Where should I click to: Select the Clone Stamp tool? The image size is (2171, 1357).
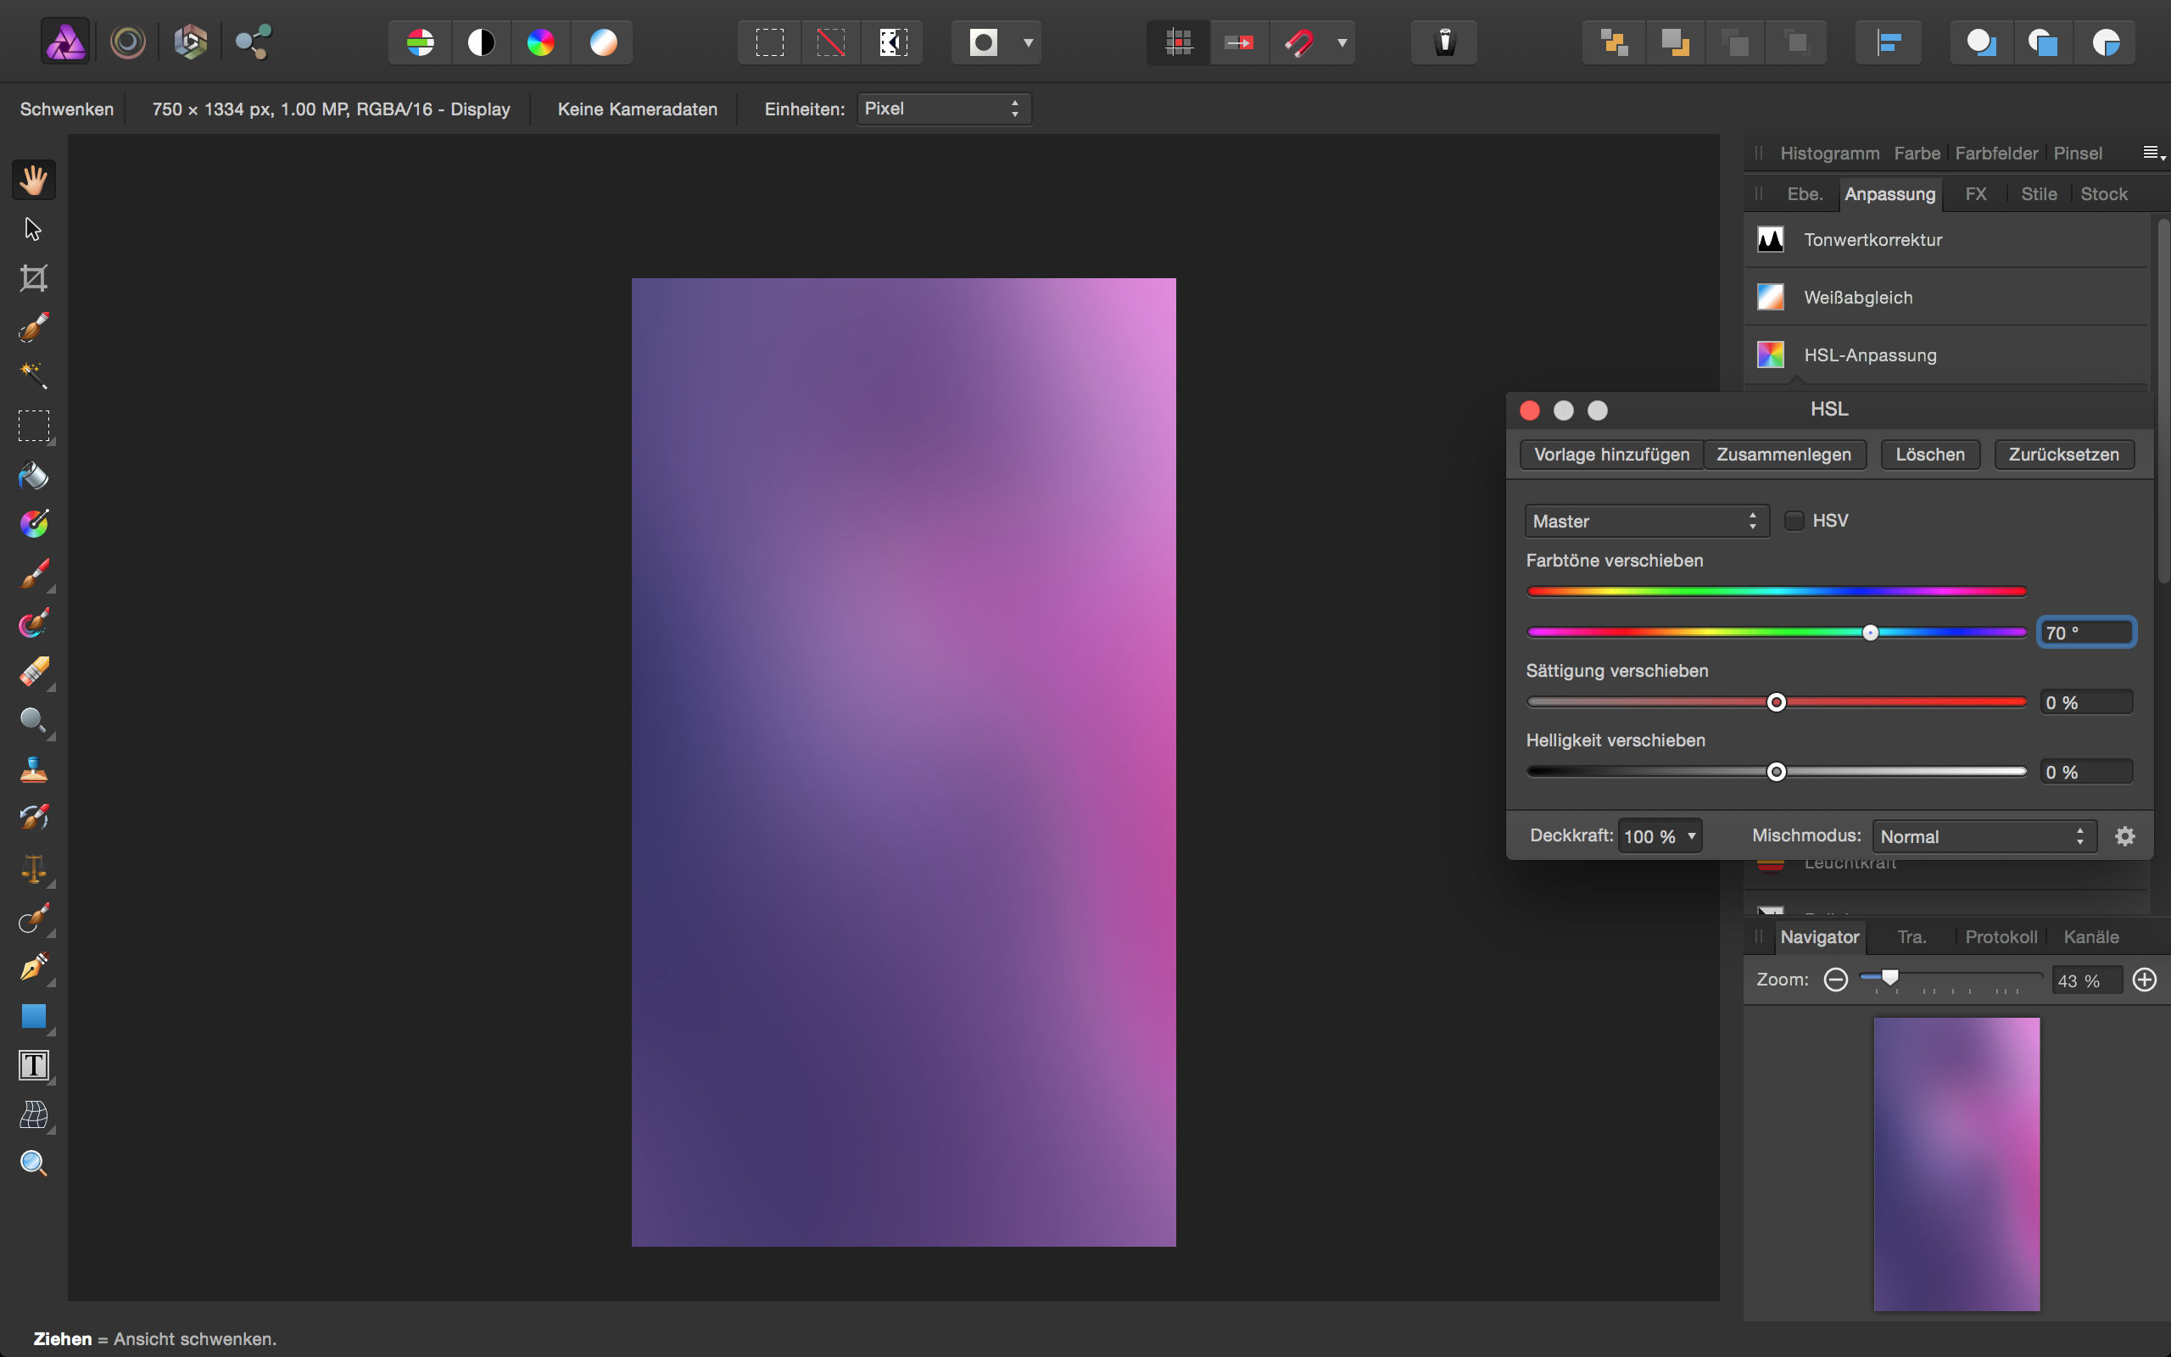[x=33, y=769]
